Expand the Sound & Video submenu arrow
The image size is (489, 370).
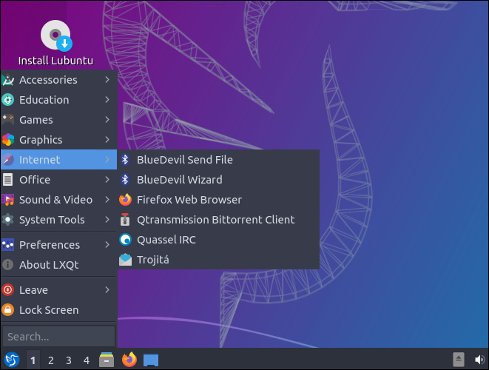107,200
